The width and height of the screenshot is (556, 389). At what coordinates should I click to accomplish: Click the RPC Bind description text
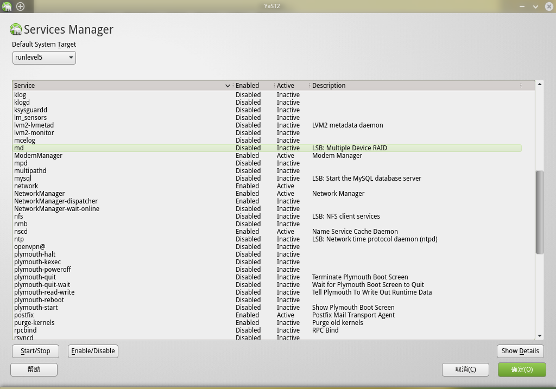pos(326,331)
